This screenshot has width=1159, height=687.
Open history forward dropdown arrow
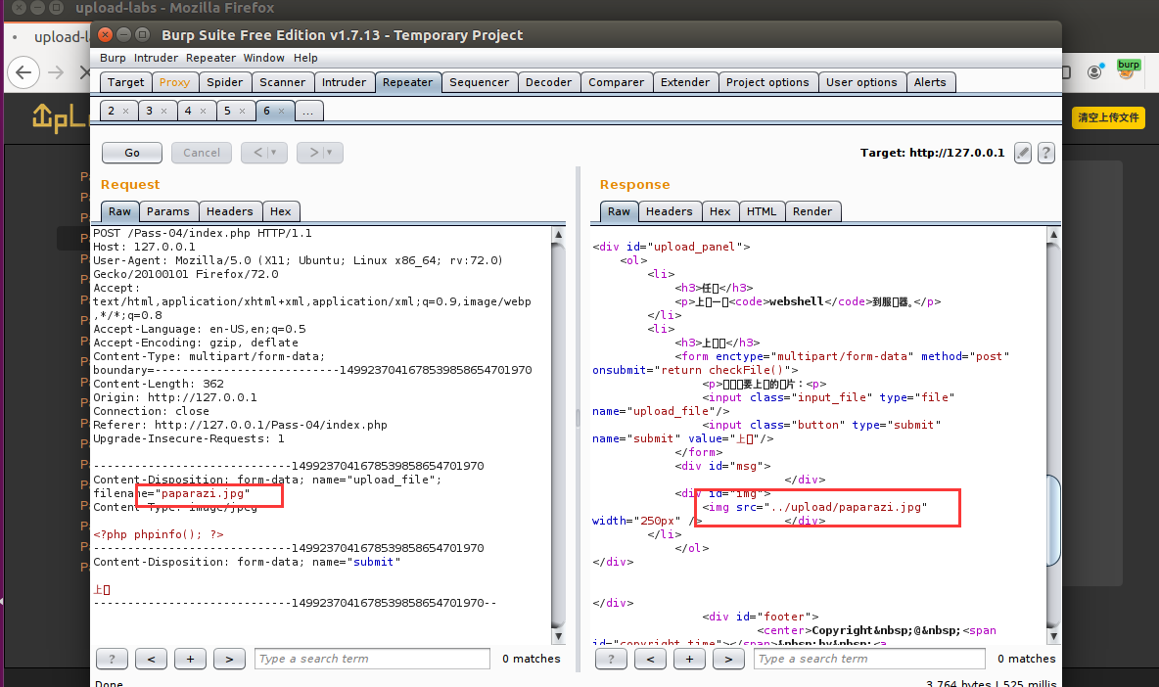point(330,153)
